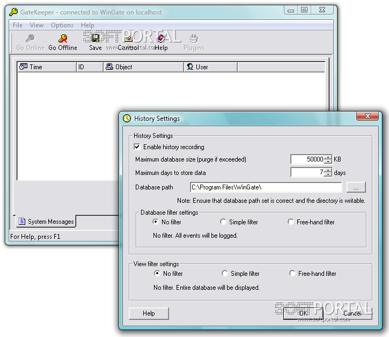Click the Plugins toolbar icon
The width and height of the screenshot is (389, 337).
(x=194, y=39)
